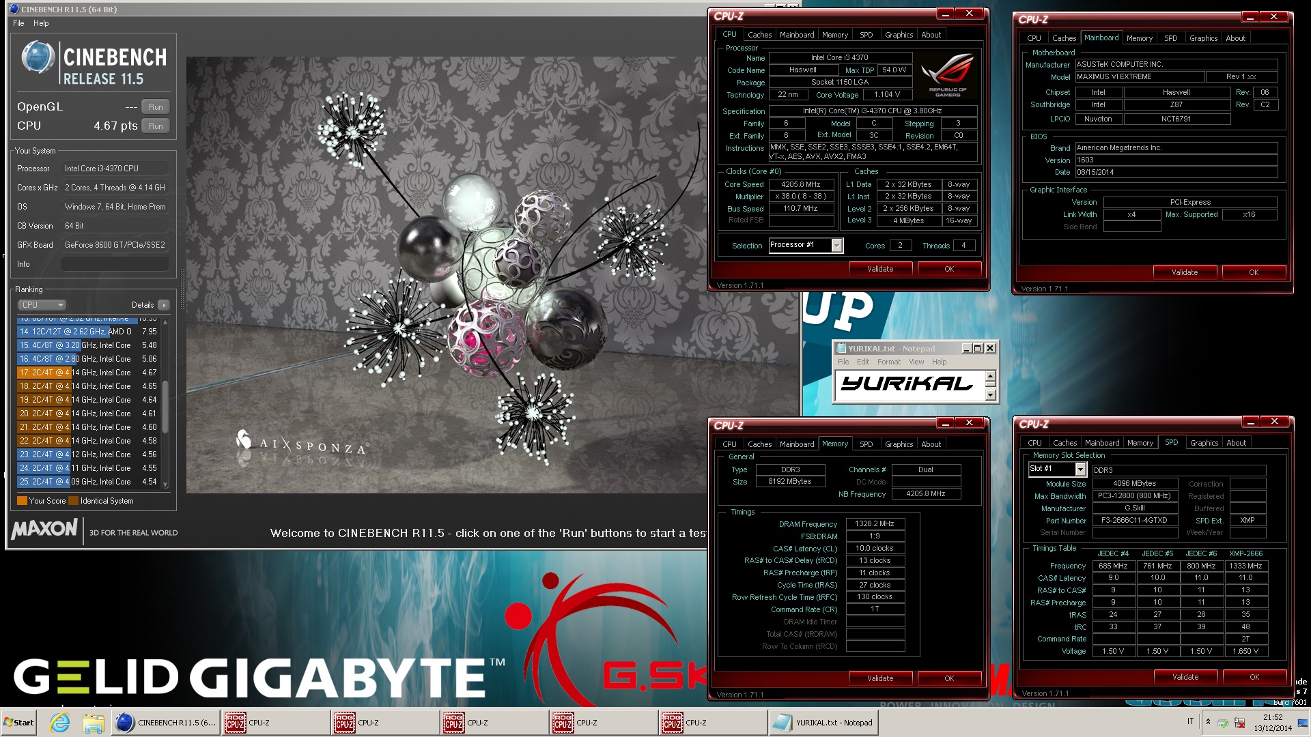Click the CINEBENCH title bar icon

14,10
